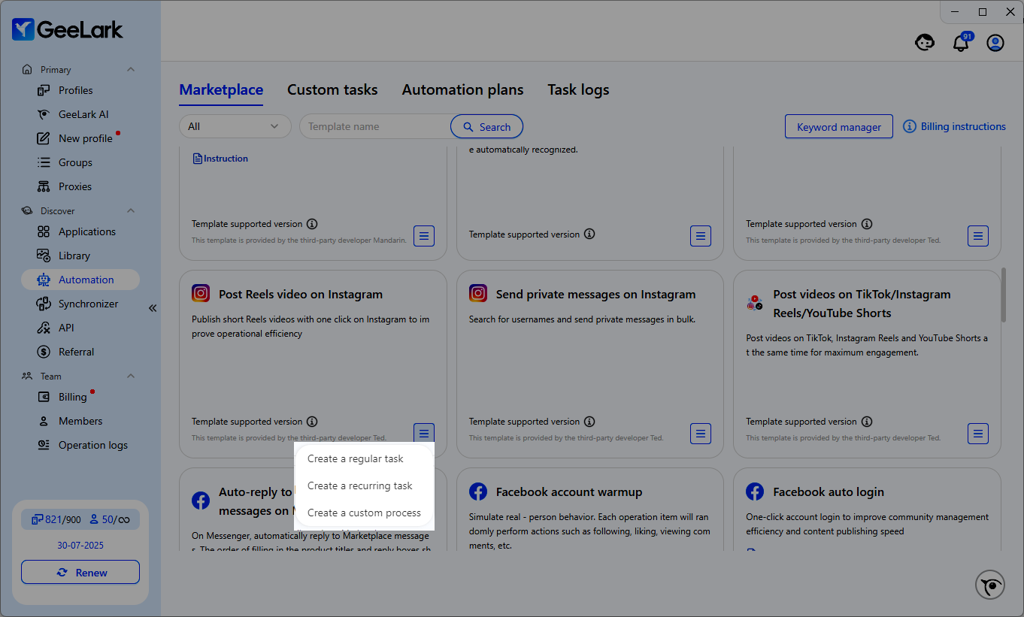The height and width of the screenshot is (617, 1024).
Task: Collapse the Team section
Action: pyautogui.click(x=131, y=376)
